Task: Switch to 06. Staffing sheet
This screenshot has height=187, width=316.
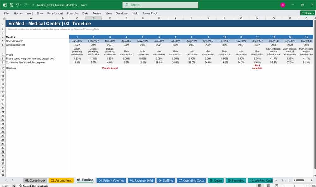Action: coord(166,180)
